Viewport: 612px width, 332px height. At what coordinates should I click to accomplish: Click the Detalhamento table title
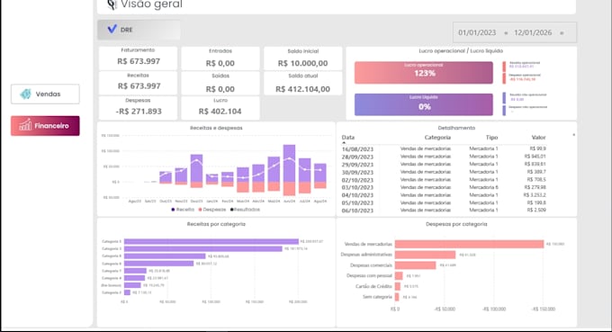tap(456, 128)
